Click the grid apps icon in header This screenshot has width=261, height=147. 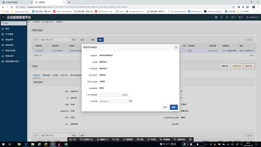216,17
